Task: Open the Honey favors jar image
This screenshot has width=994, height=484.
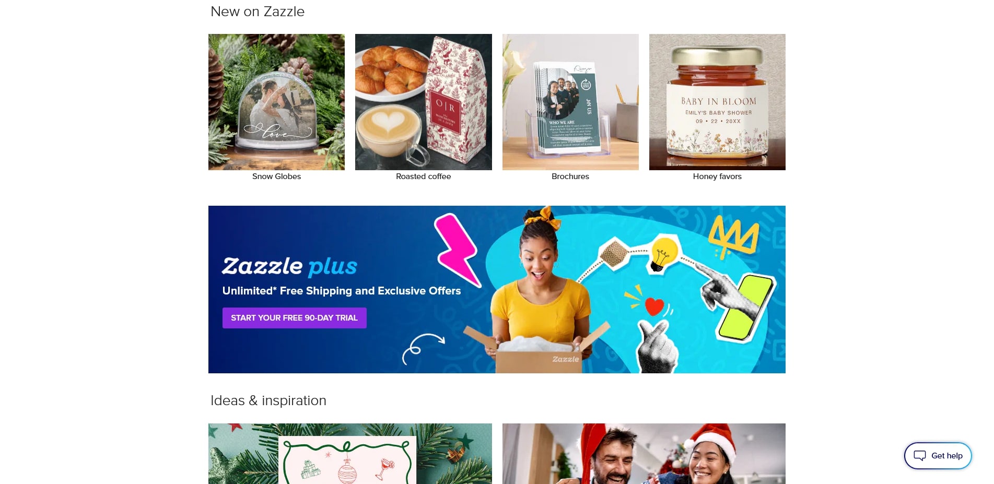Action: [x=717, y=102]
